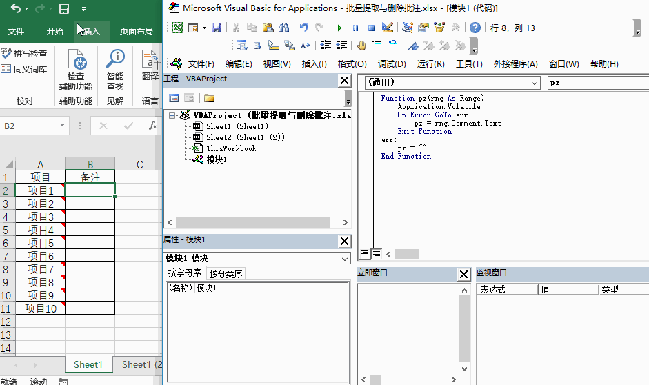
Task: Indent code with the Indent icon
Action: coord(326,46)
